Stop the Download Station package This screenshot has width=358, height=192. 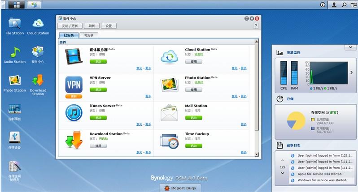coord(98,146)
